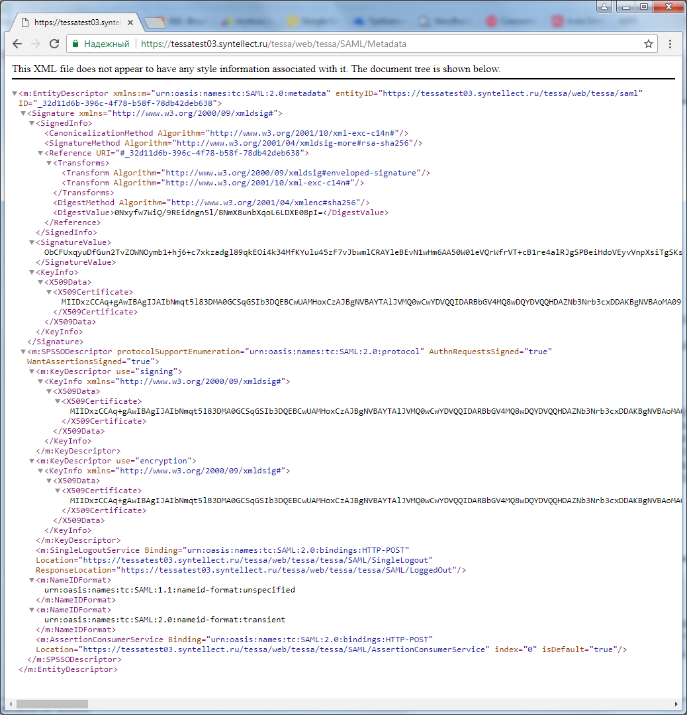Collapse the Transforms node
This screenshot has width=687, height=715.
(49, 163)
